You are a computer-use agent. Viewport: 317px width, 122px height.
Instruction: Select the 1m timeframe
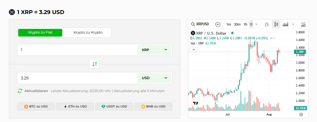[x=229, y=24]
